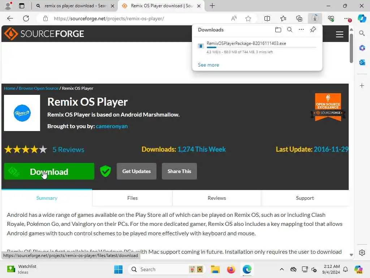Screen dimensions: 370x278
Task: Click Open Source Excellence badge
Action: pyautogui.click(x=328, y=107)
